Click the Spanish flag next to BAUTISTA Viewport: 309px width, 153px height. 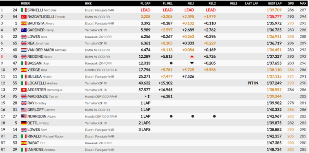pyautogui.click(x=24, y=23)
